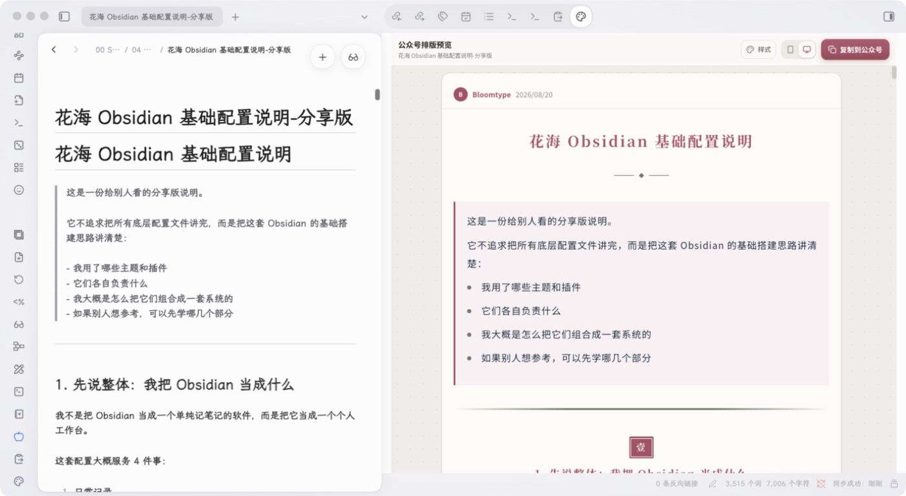This screenshot has height=496, width=906.
Task: Click the editor pane vertical scrollbar
Action: [x=377, y=94]
